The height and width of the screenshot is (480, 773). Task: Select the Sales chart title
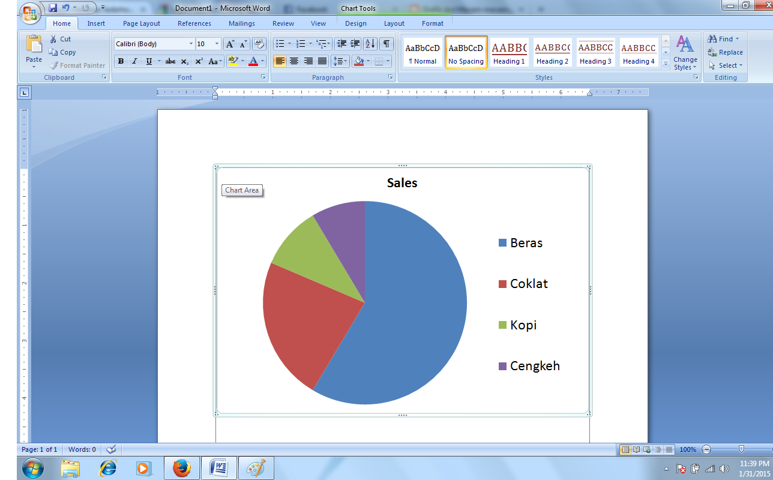pyautogui.click(x=402, y=183)
